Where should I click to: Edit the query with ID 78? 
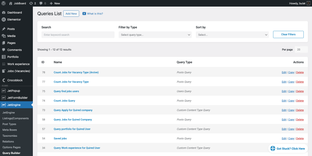pyautogui.click(x=284, y=72)
